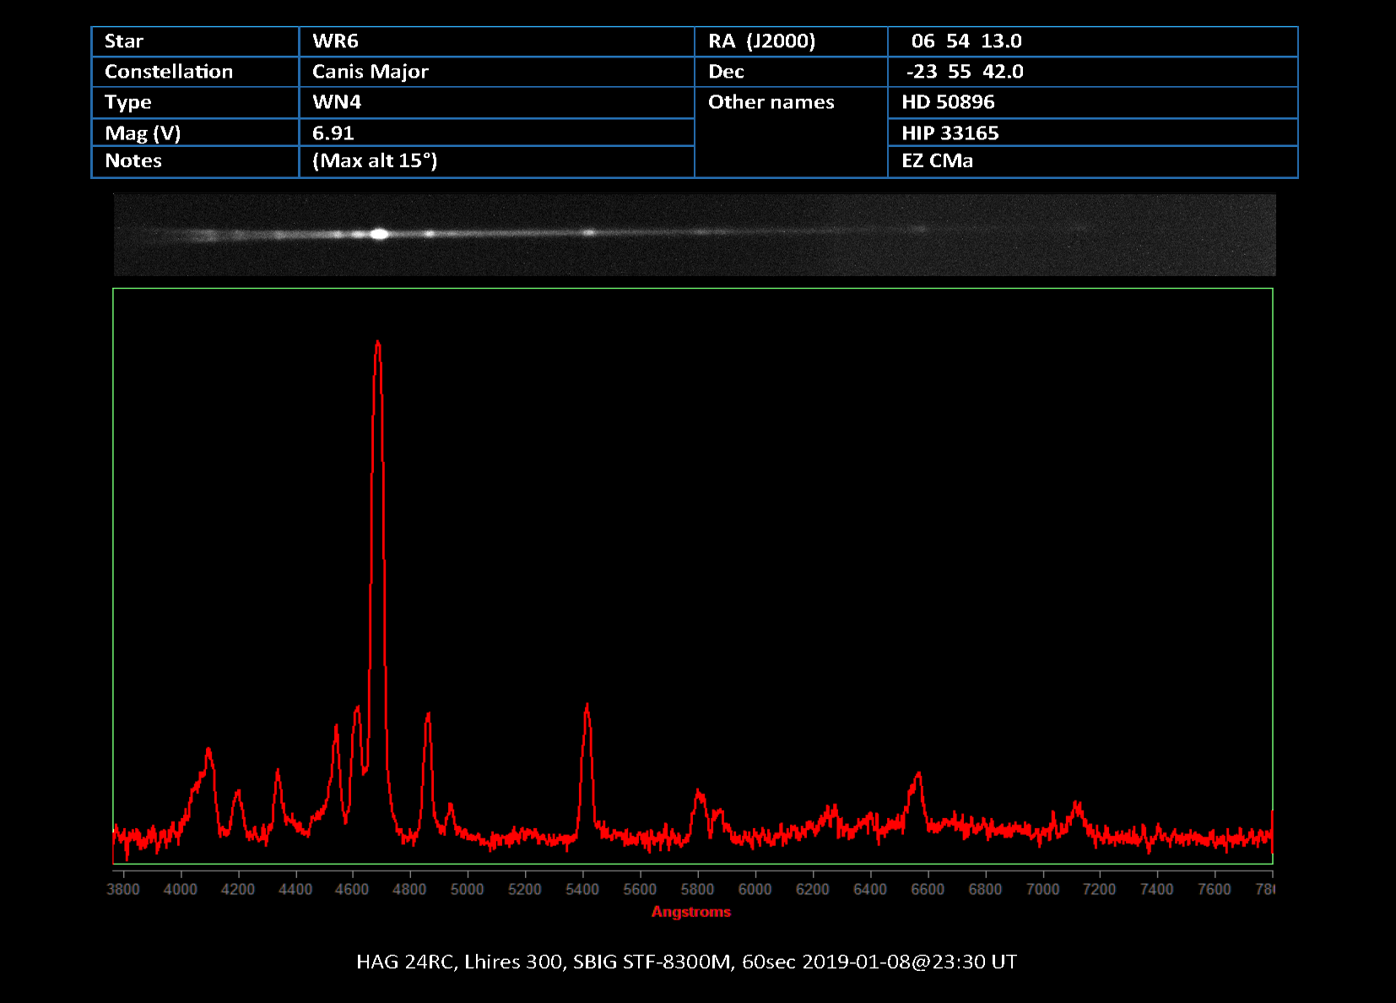This screenshot has width=1396, height=1003.
Task: Click the tallest peak in the red spectrum
Action: coord(377,344)
